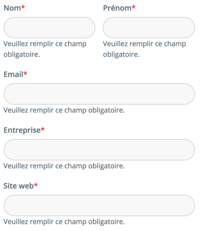Focus the Site web input field
Viewport: 204px width, 231px height.
click(x=99, y=205)
